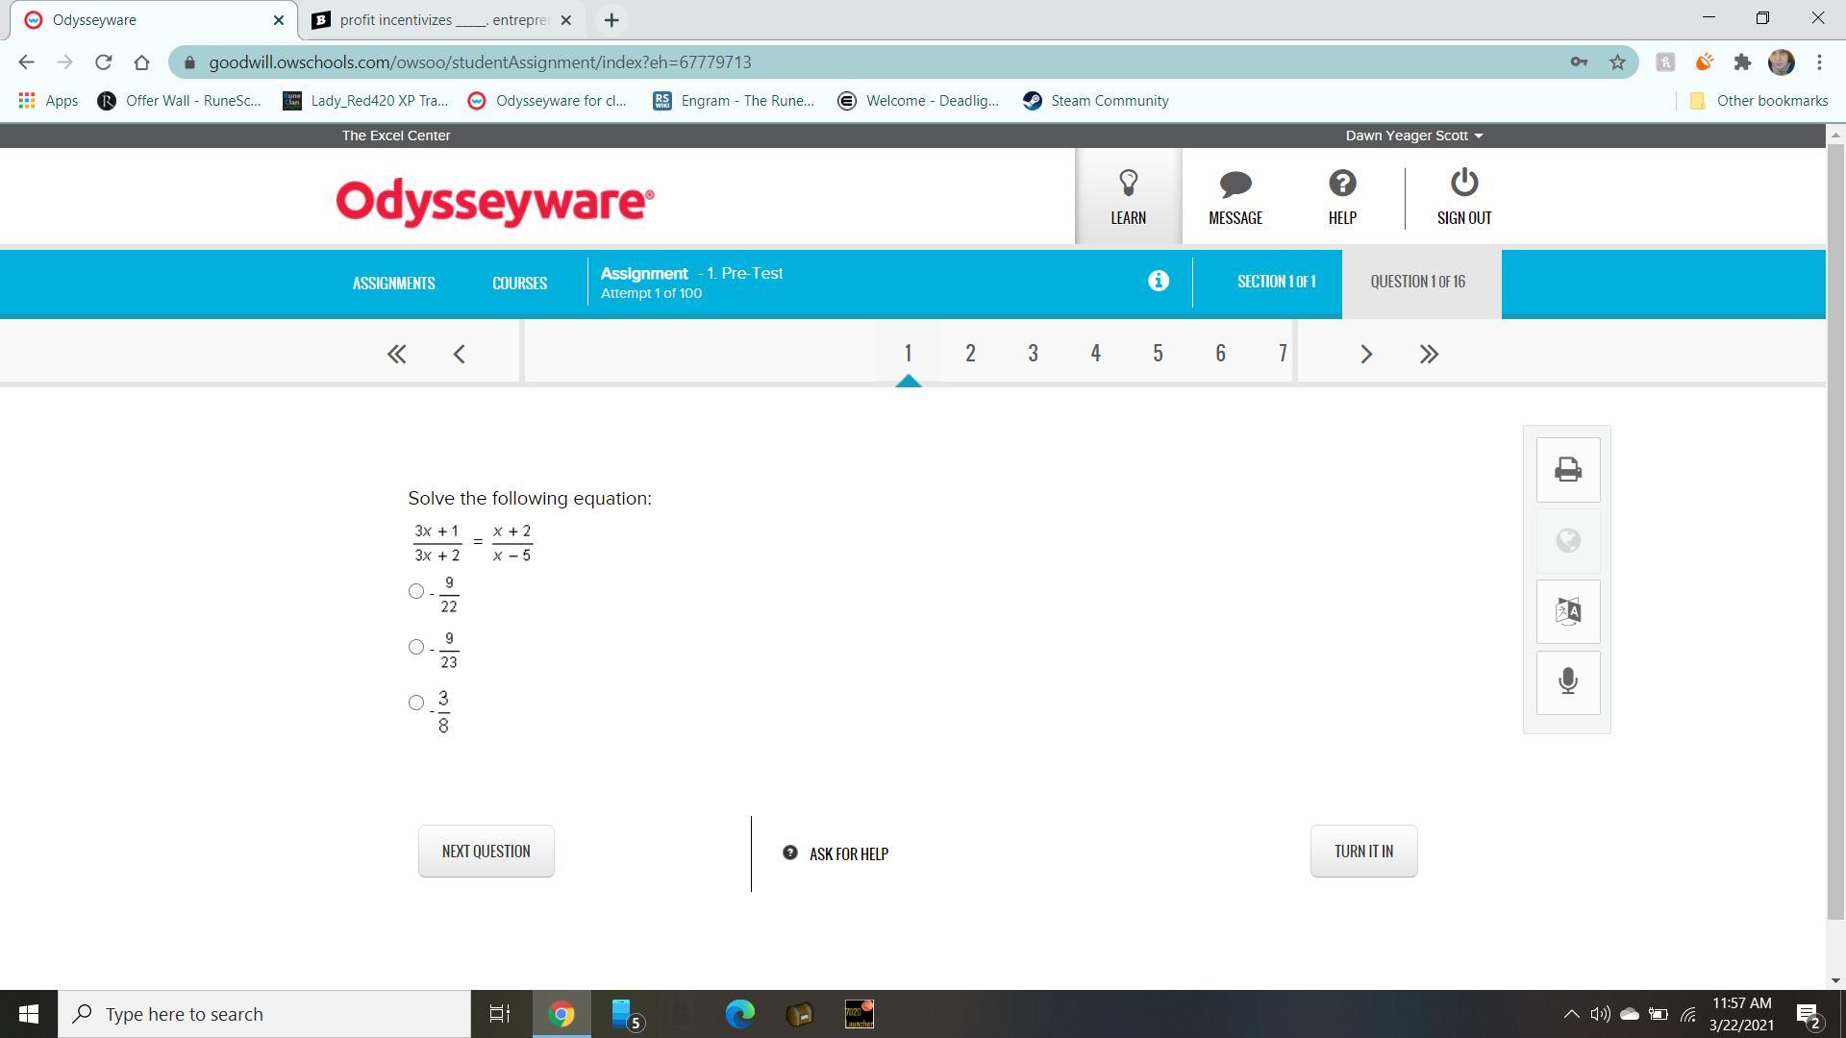This screenshot has height=1038, width=1846.
Task: Click the Help question mark icon
Action: tap(1341, 184)
